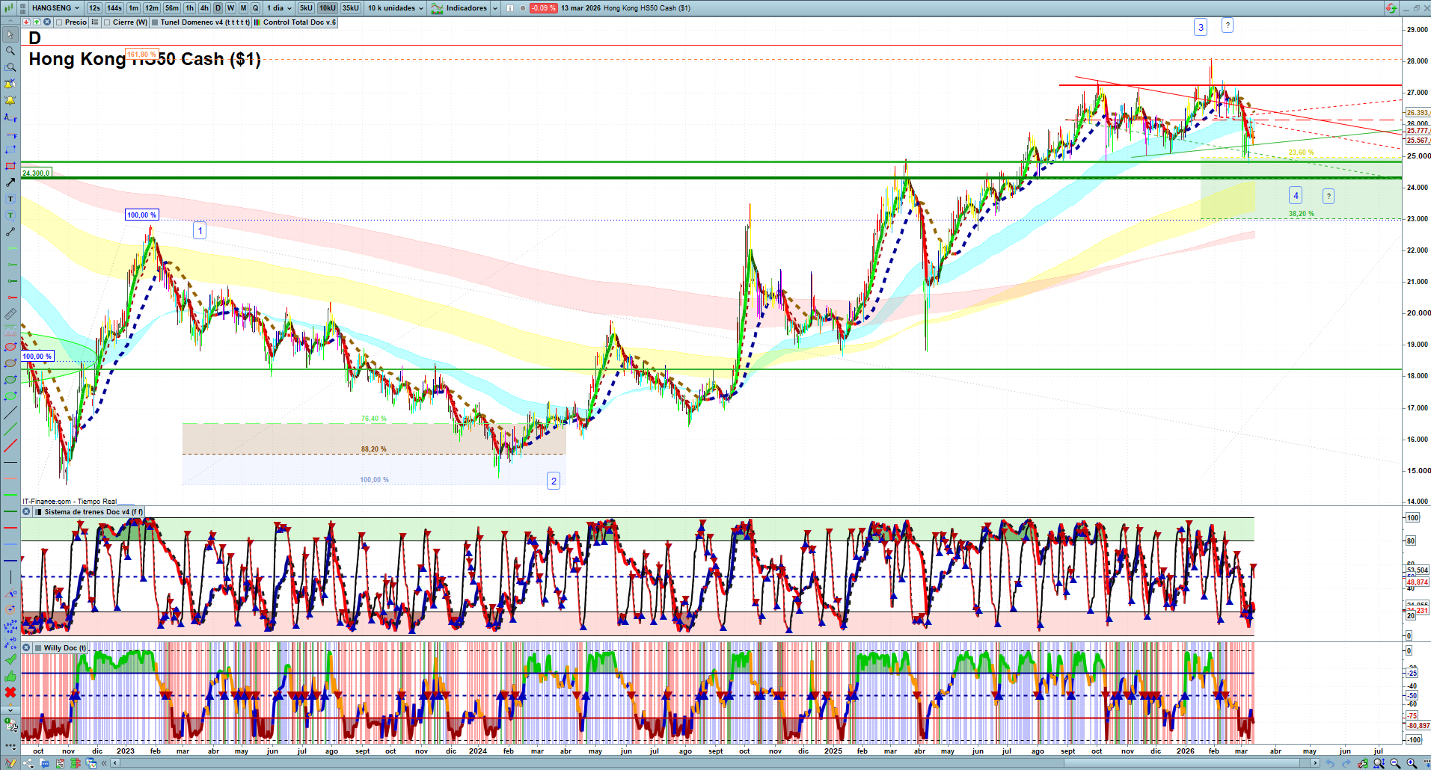Image resolution: width=1431 pixels, height=770 pixels.
Task: Select the text box T tool
Action: [x=10, y=199]
